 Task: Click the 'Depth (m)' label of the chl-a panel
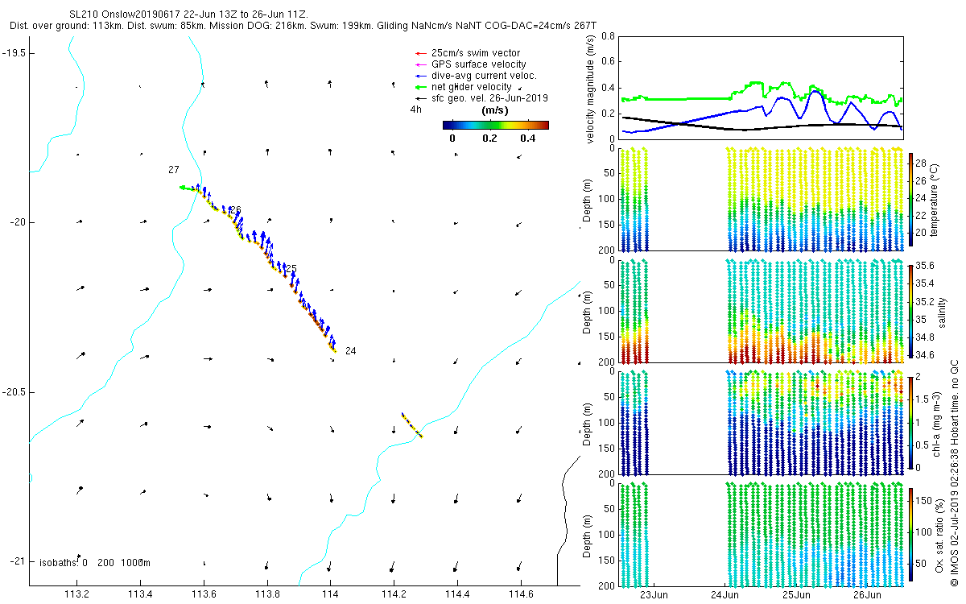point(585,424)
